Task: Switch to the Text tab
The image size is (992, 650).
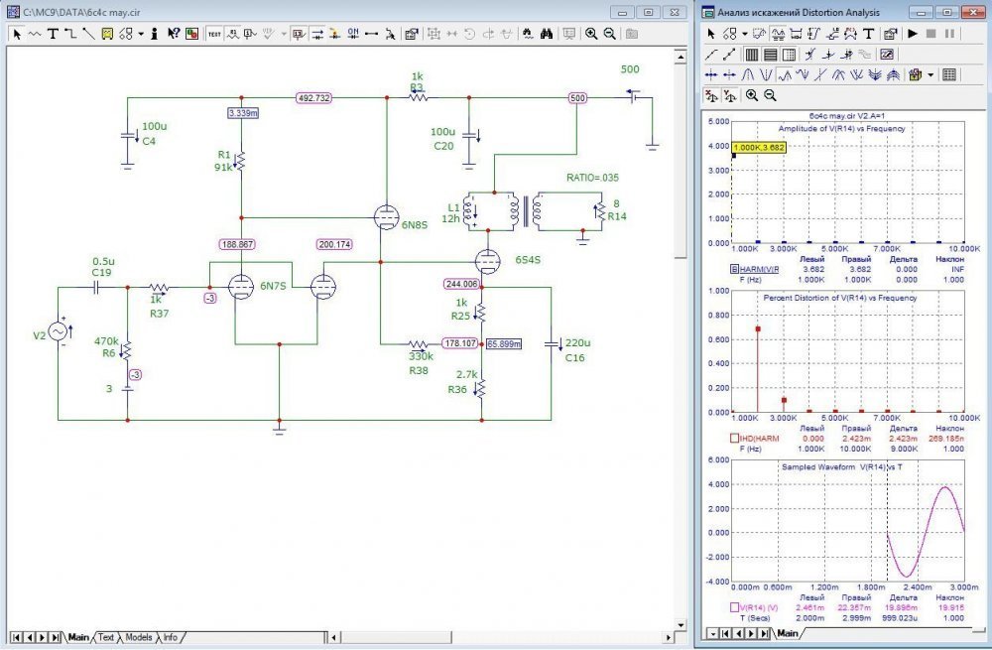Action: tap(106, 637)
